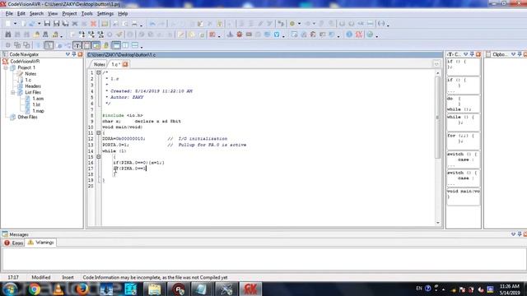
Task: Toggle the first pressed button in third toolbar row
Action: (x=49, y=45)
